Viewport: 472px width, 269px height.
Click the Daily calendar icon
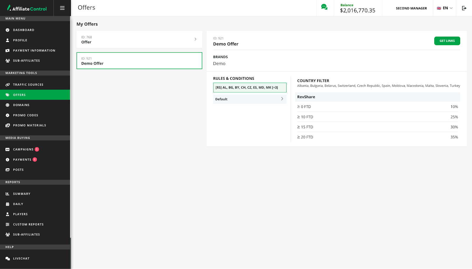(x=8, y=204)
